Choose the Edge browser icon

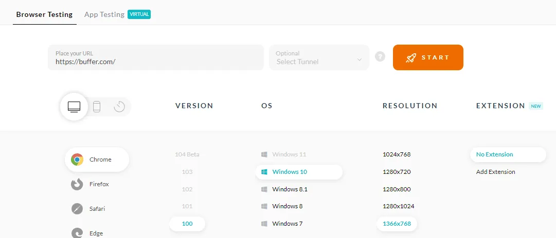point(77,233)
